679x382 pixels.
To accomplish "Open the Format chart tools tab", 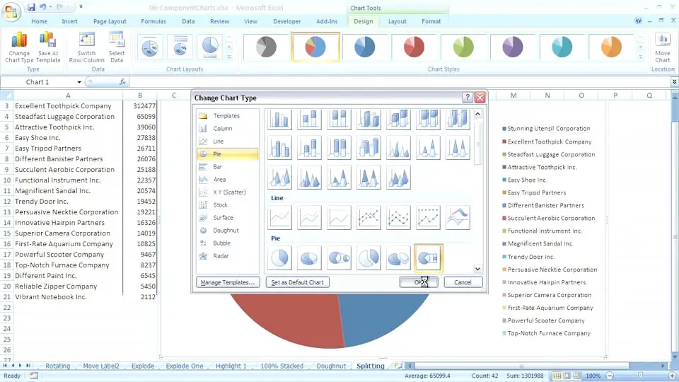I will (431, 21).
